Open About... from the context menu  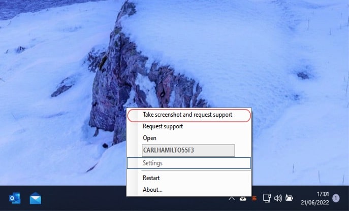(x=152, y=190)
